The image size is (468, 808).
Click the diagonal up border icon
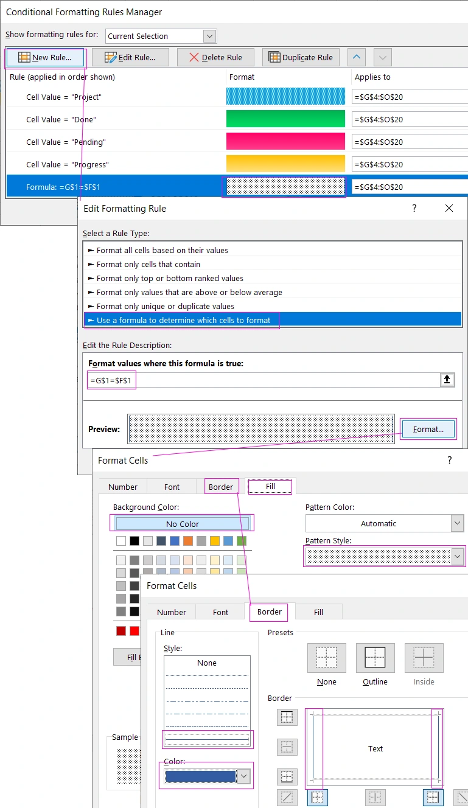coord(287,798)
